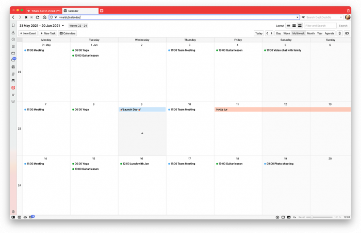
Task: Click the sync cloud icon in status bar
Action: [x=25, y=217]
